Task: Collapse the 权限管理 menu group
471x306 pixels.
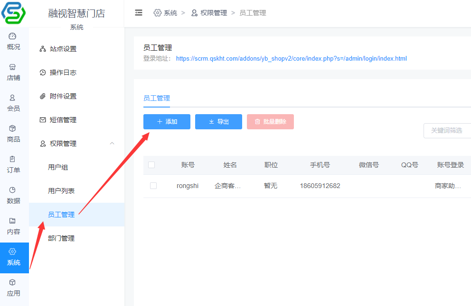Action: point(112,144)
